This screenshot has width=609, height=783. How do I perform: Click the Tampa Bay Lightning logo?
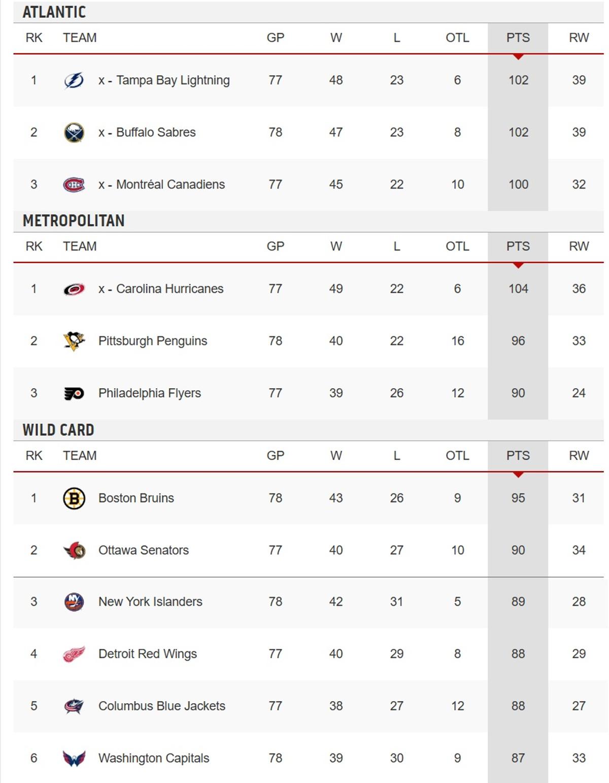(x=73, y=80)
